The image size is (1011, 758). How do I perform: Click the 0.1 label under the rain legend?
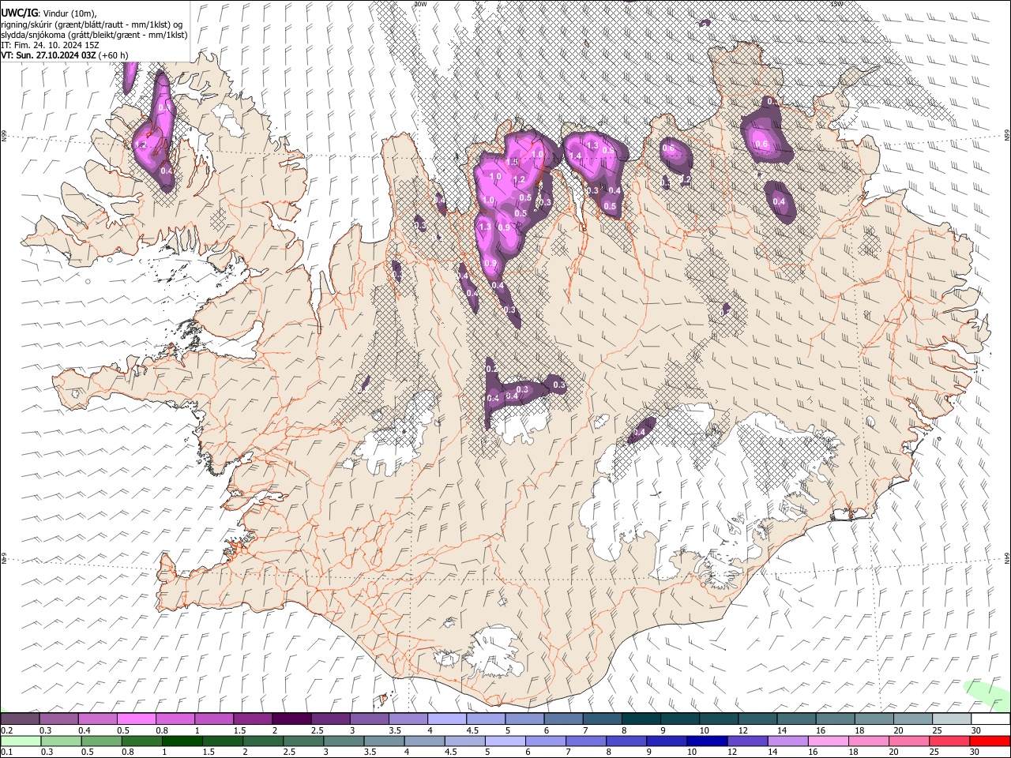pos(6,752)
